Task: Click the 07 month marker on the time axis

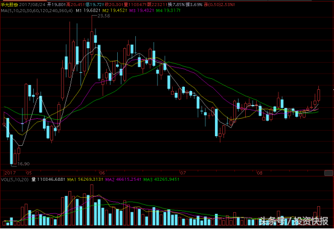Action: pos(183,173)
